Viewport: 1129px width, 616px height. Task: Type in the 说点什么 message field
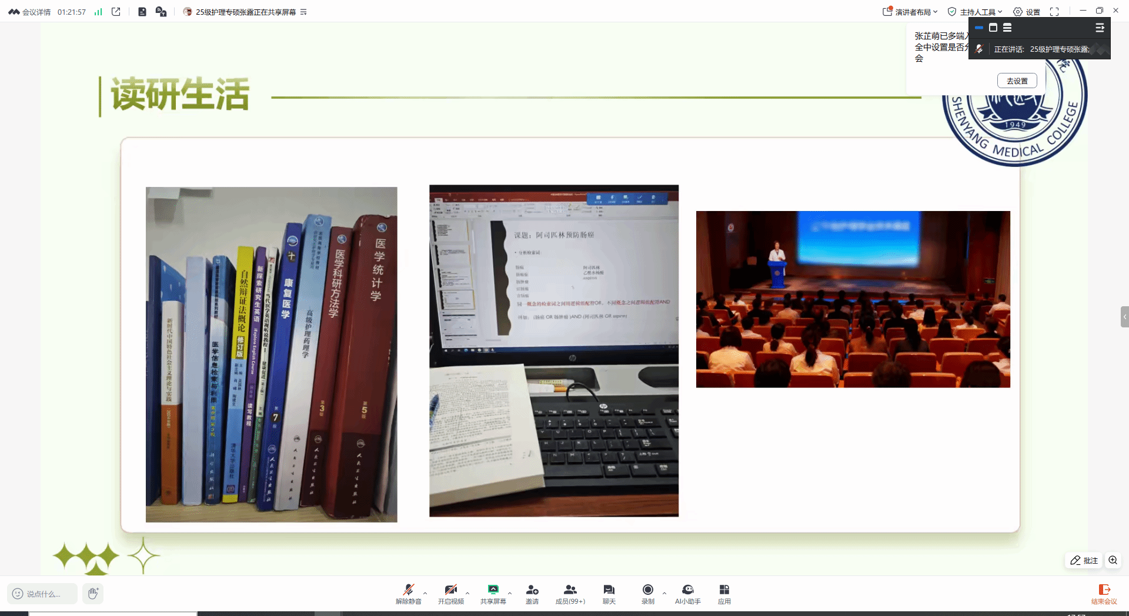click(43, 594)
